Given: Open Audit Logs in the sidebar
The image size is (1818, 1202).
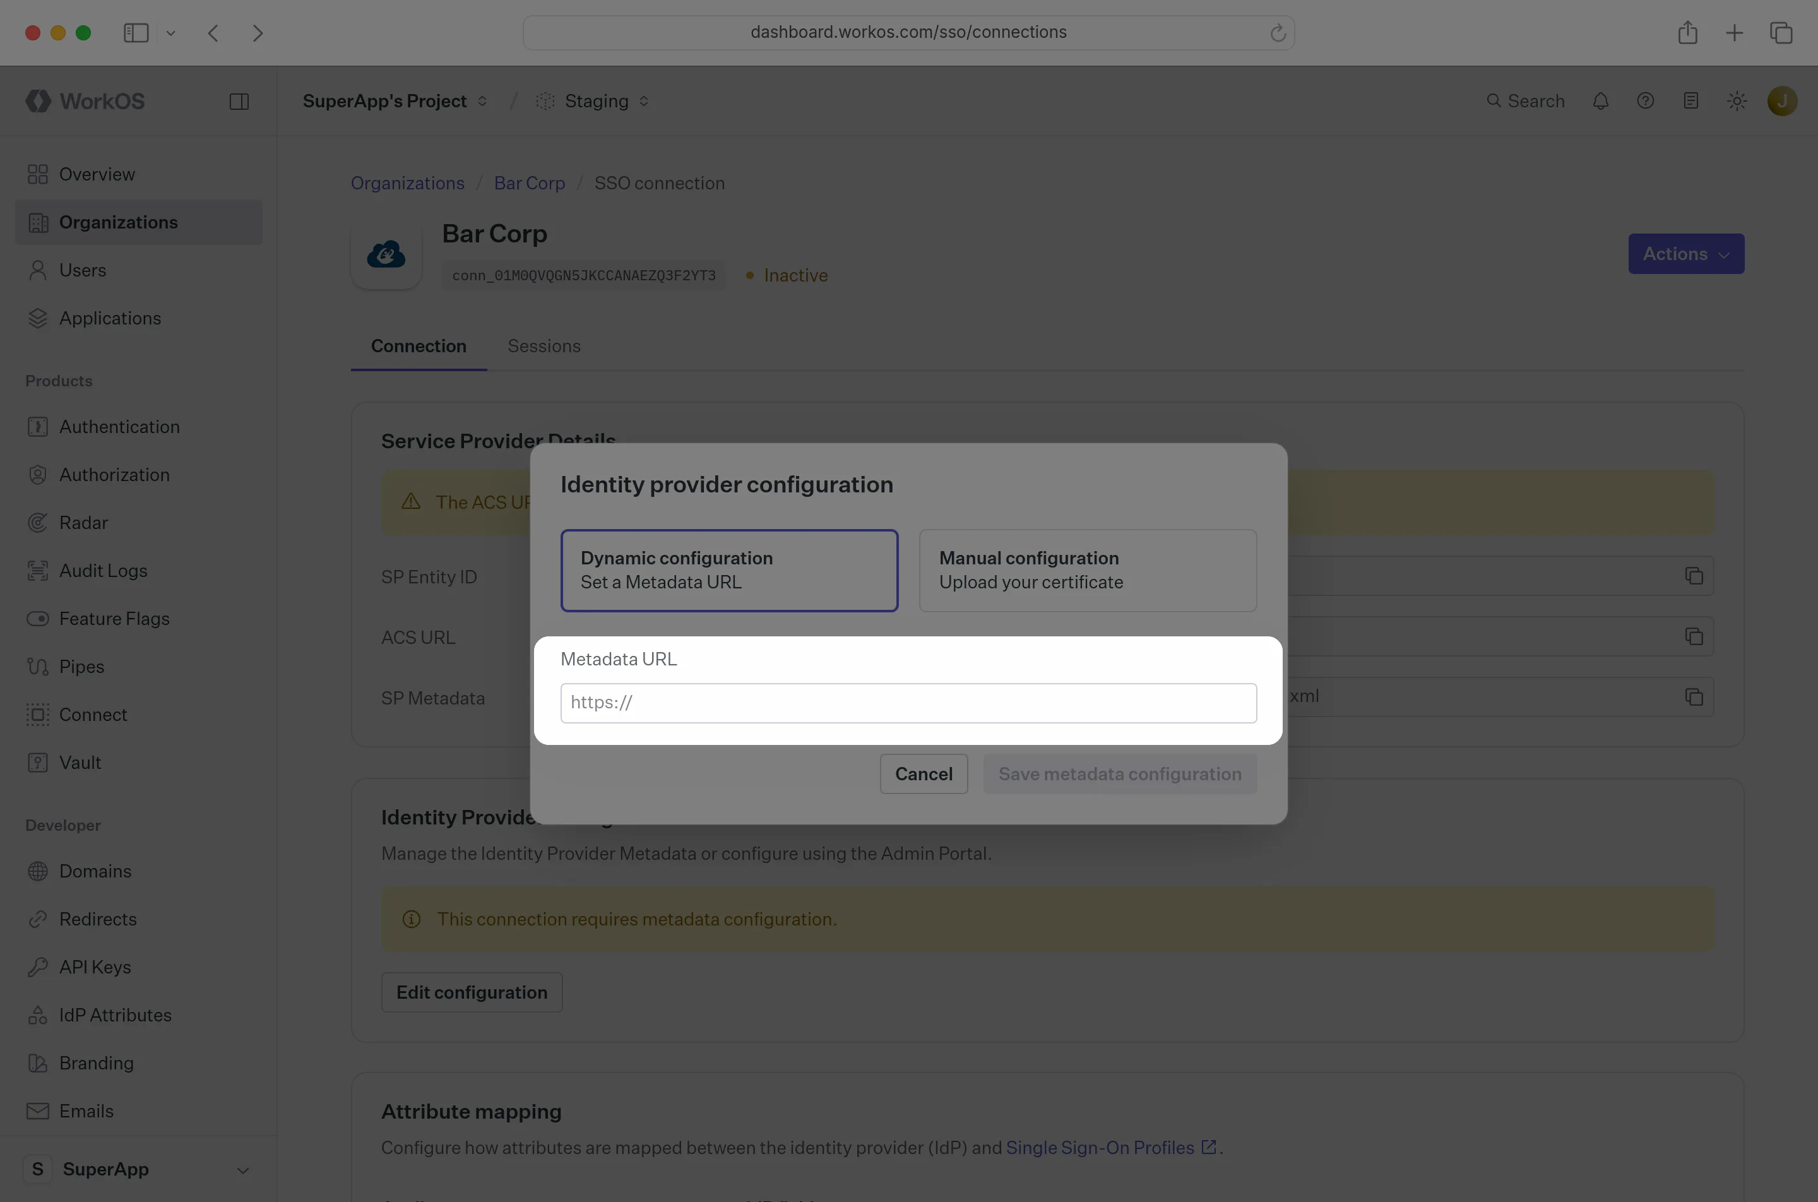Looking at the screenshot, I should click(139, 571).
